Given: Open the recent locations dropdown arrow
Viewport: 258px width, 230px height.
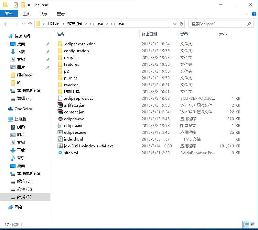Looking at the screenshot, I should tap(23, 24).
